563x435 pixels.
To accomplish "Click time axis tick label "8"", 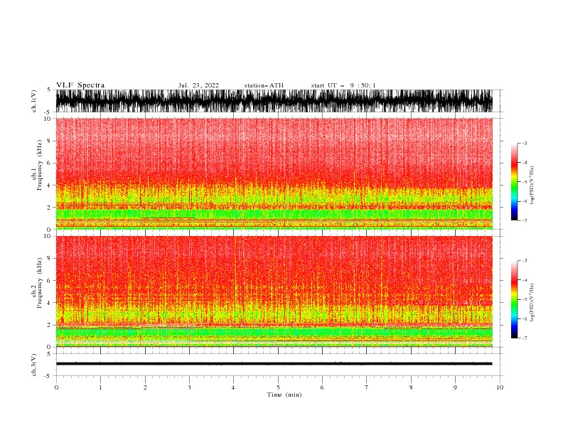I will (411, 387).
